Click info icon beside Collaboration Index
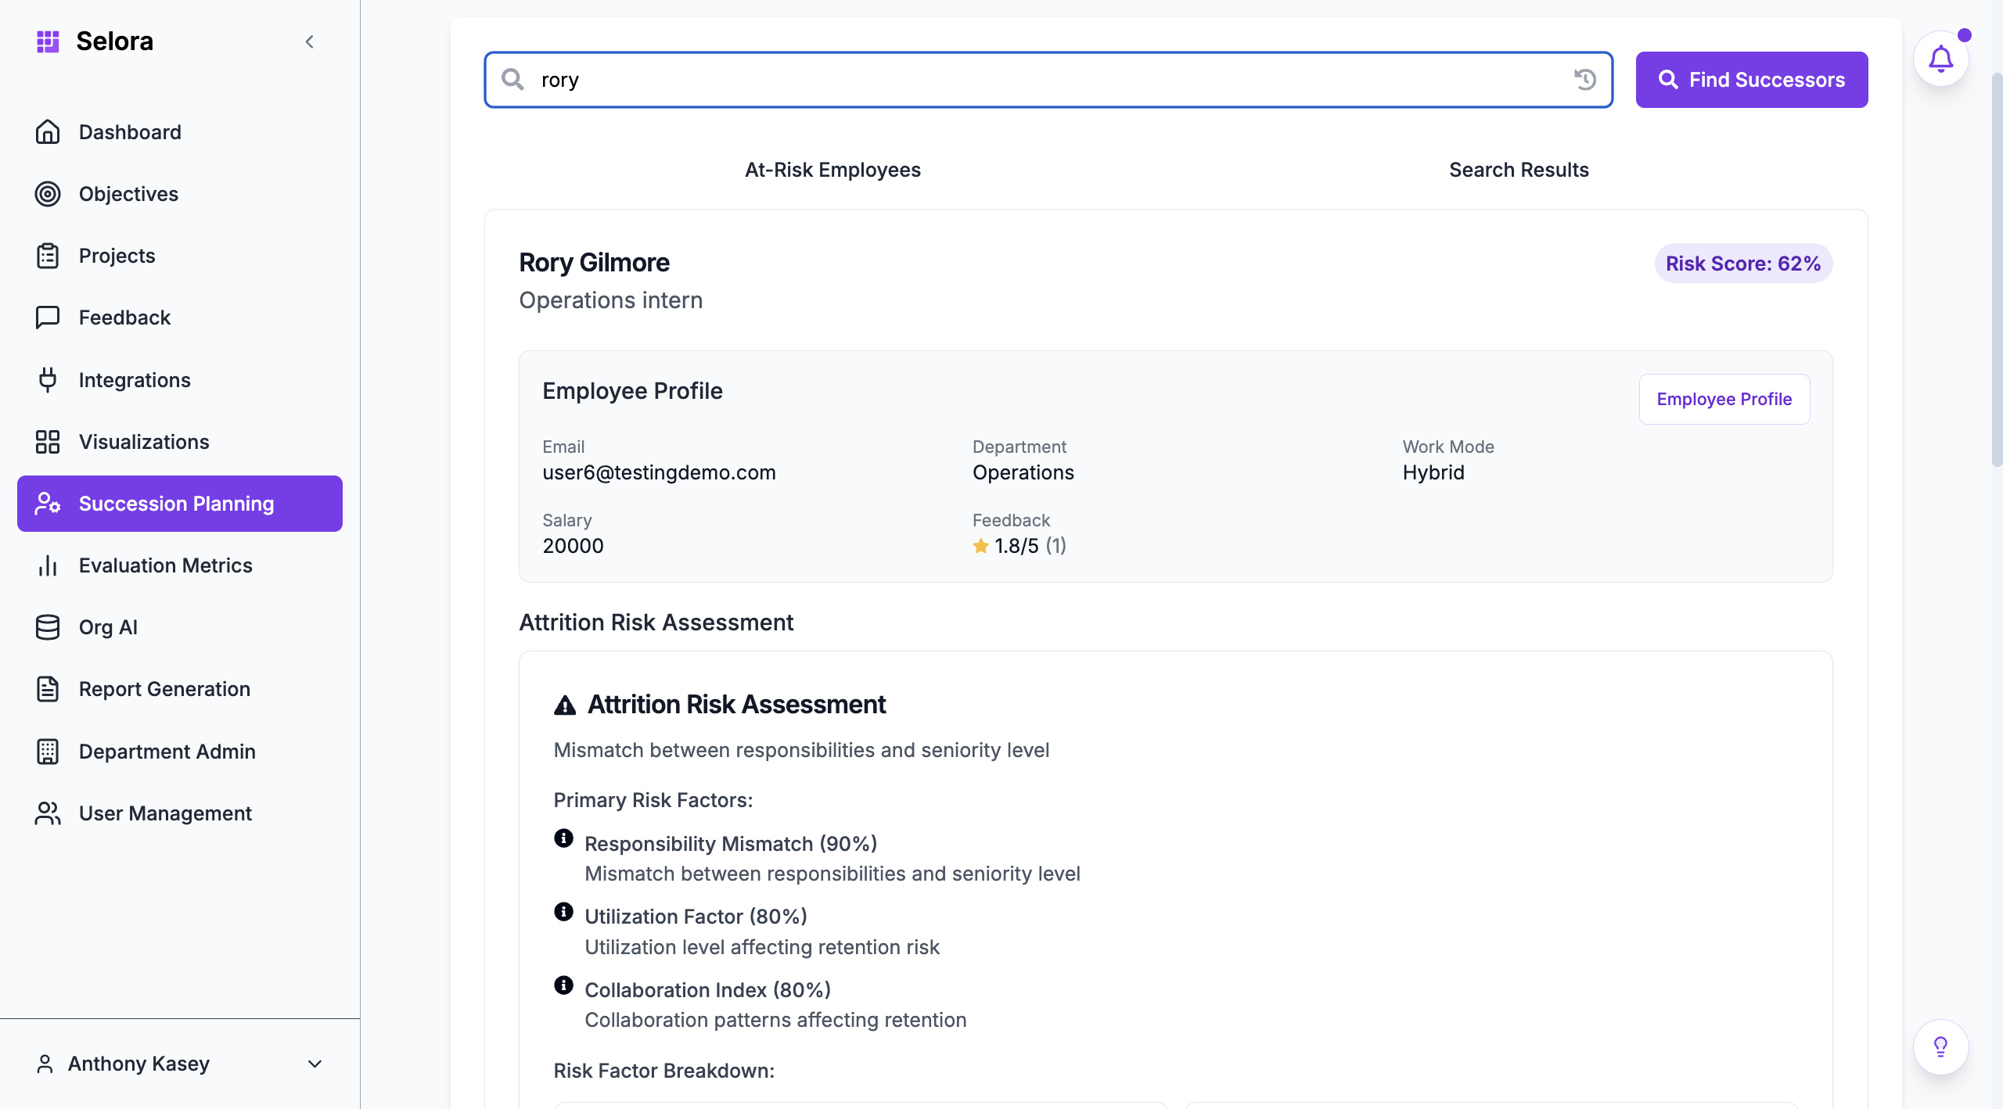Screen dimensions: 2003x1109 (563, 985)
